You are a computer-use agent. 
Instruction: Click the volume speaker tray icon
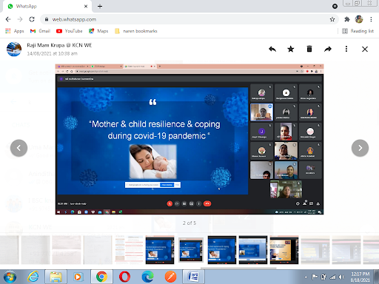click(341, 277)
